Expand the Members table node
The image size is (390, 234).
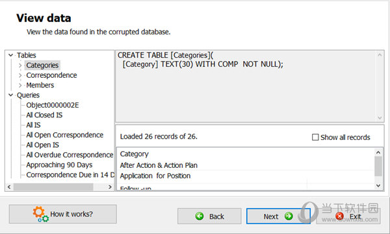point(20,85)
